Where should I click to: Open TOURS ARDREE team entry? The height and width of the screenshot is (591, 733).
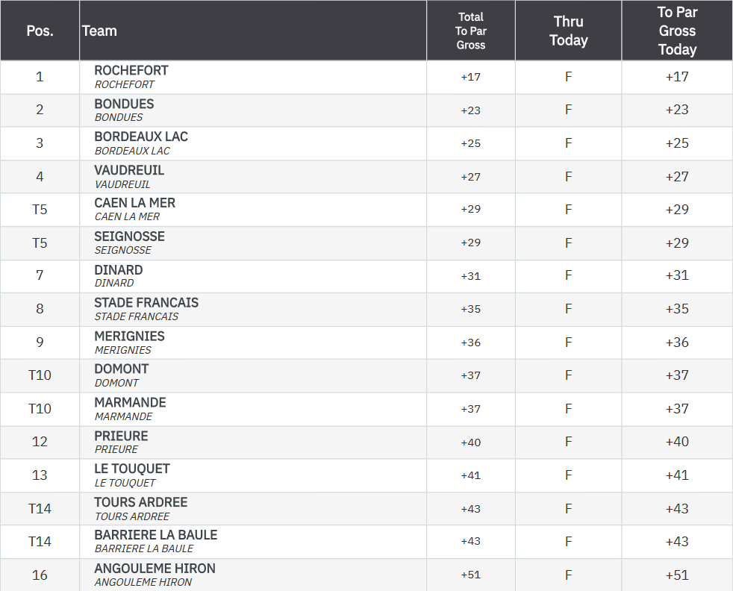pos(141,503)
